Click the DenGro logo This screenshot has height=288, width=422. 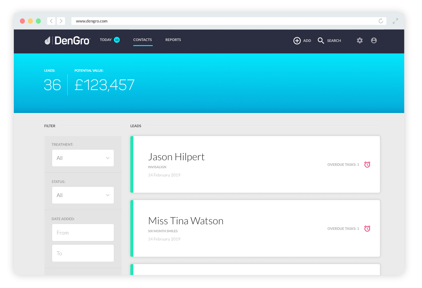pyautogui.click(x=67, y=40)
